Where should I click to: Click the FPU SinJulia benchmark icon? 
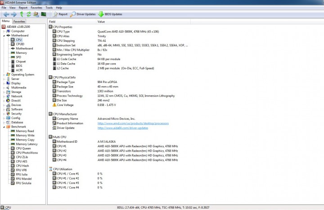click(13, 183)
